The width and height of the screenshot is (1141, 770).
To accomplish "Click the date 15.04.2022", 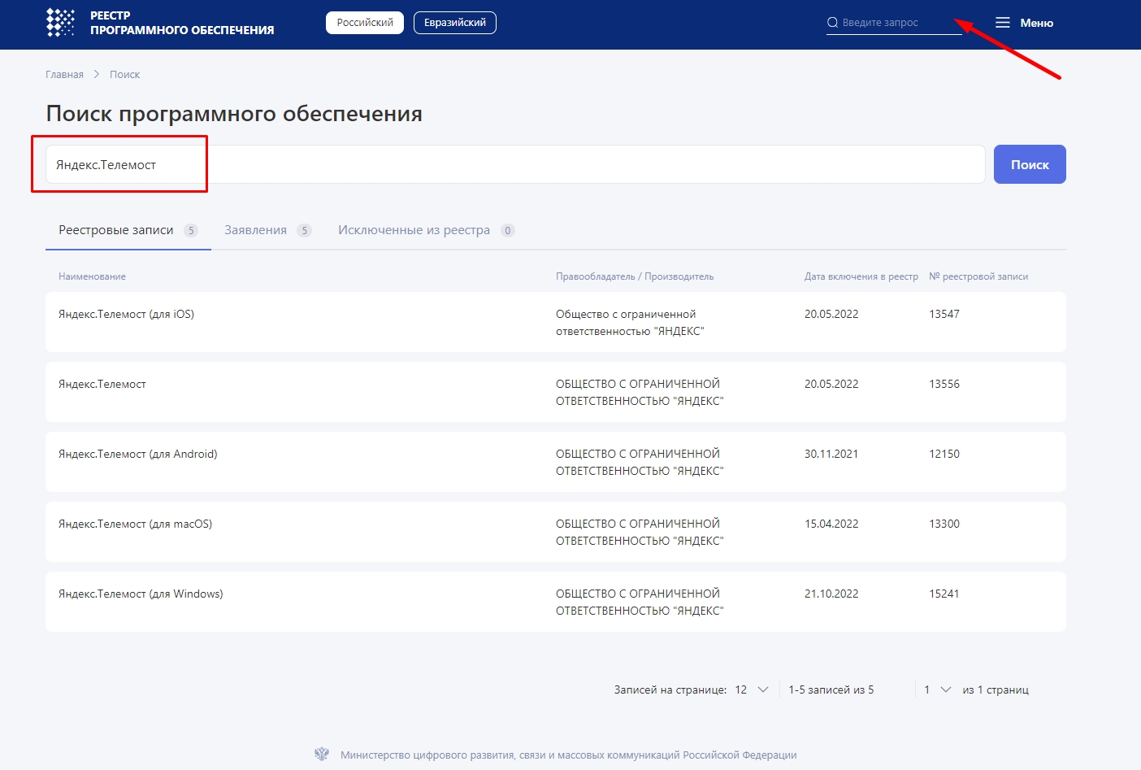I will 831,524.
